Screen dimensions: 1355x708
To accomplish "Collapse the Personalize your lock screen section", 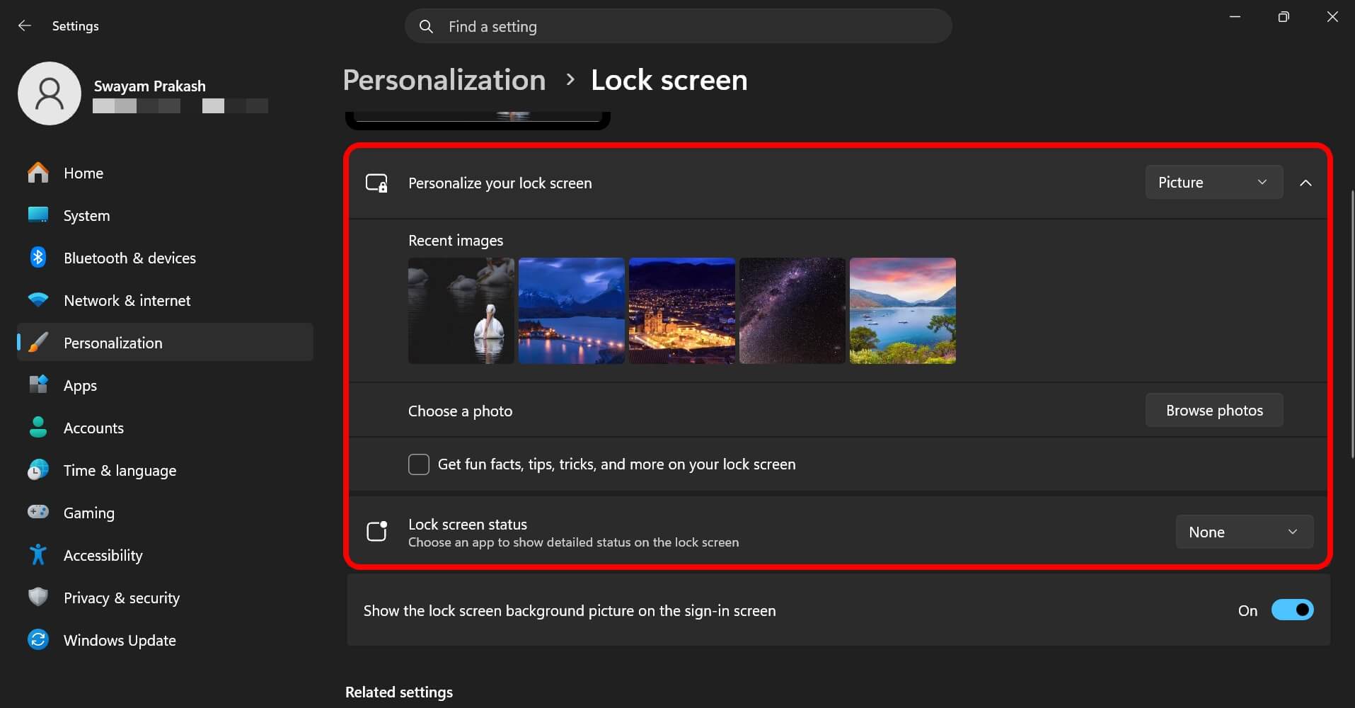I will pyautogui.click(x=1305, y=182).
